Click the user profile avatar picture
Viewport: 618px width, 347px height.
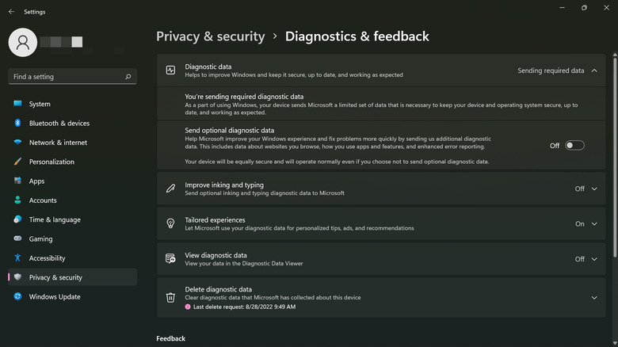[23, 42]
